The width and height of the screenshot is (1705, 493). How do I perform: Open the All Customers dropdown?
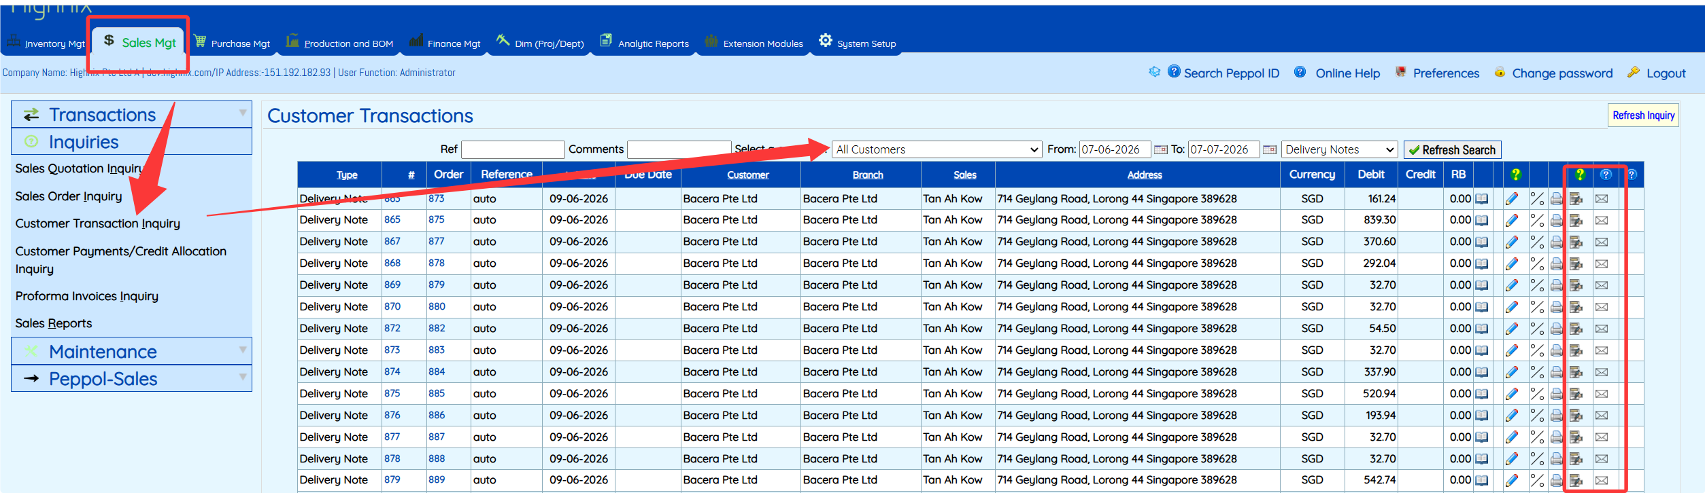click(x=936, y=149)
